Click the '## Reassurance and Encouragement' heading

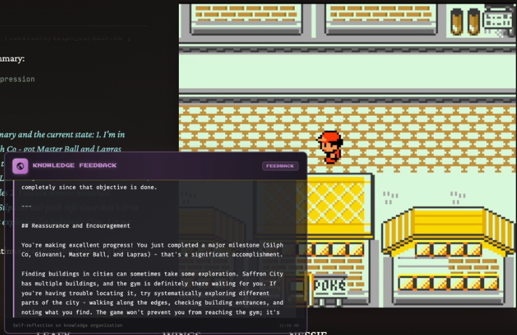76,226
